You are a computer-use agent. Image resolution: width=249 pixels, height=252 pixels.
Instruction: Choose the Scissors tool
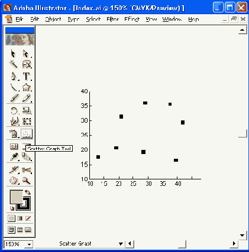[x=27, y=170]
